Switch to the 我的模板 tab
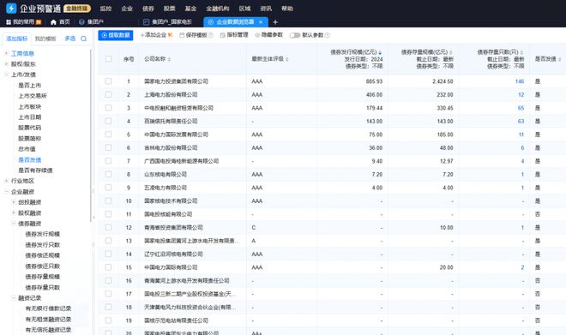Image resolution: width=566 pixels, height=335 pixels. coord(45,39)
